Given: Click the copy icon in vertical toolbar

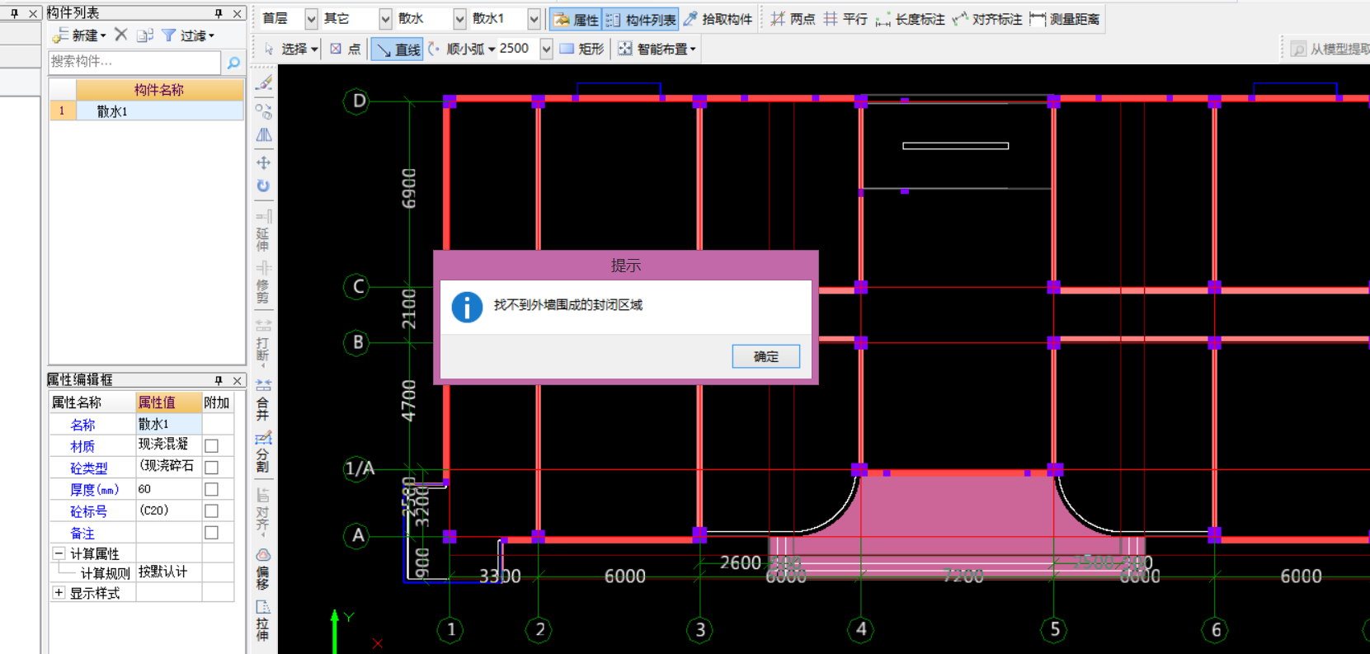Looking at the screenshot, I should [x=264, y=111].
